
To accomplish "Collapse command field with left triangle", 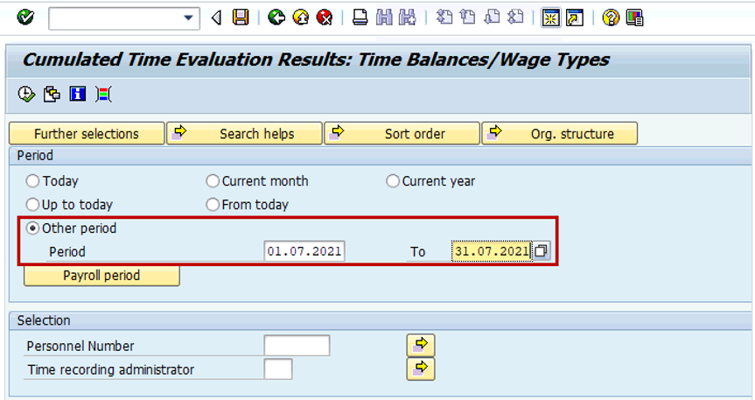I will click(217, 18).
